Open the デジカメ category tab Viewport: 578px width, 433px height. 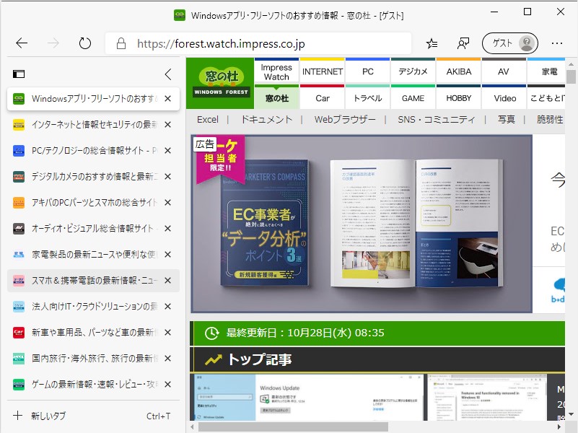[413, 71]
